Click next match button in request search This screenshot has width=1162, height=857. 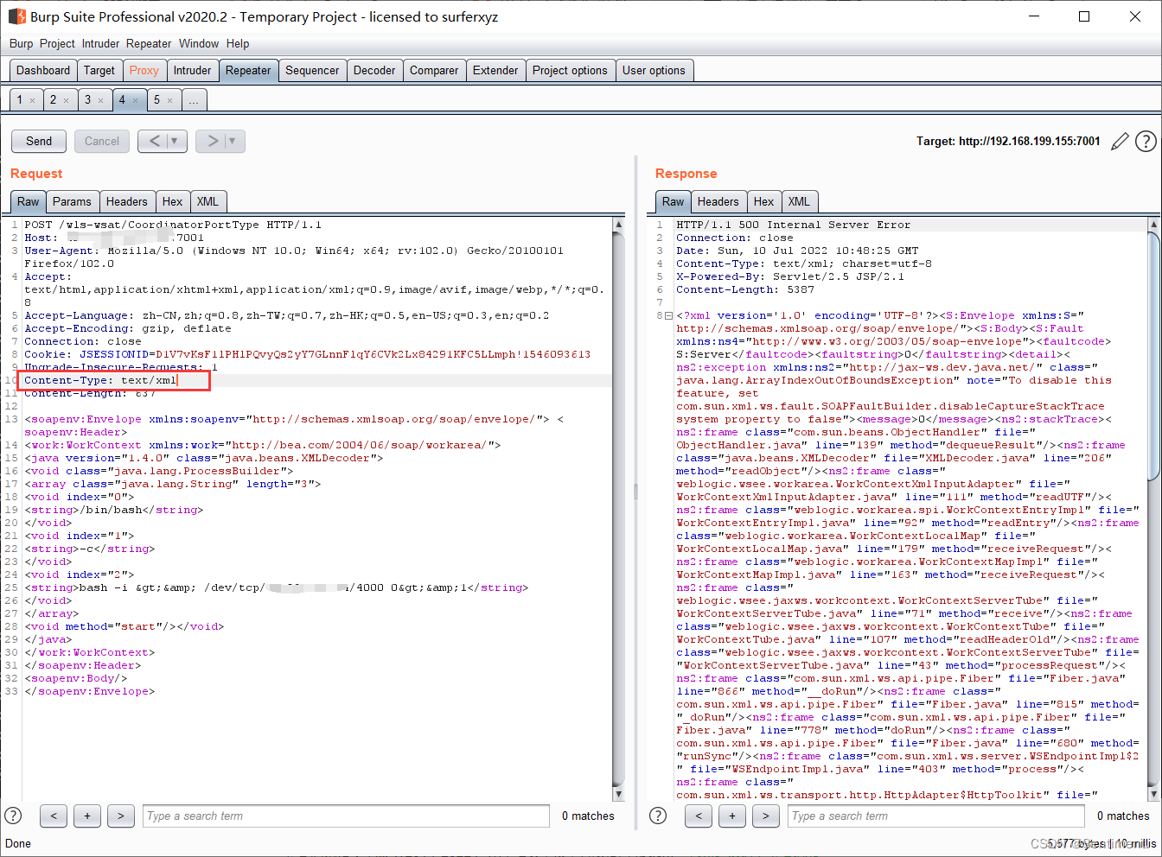coord(121,816)
